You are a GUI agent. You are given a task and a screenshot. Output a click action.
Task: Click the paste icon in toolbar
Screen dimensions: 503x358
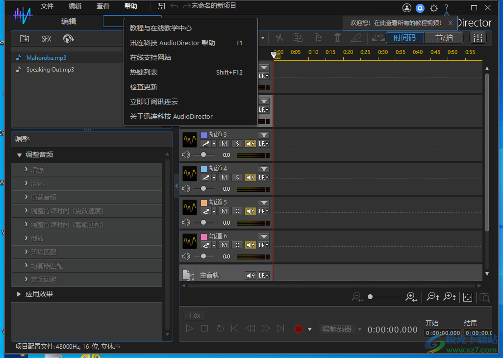click(x=317, y=38)
